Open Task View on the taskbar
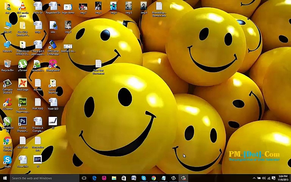 point(84,178)
